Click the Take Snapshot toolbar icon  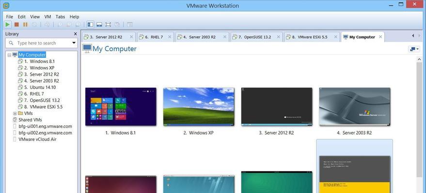[x=60, y=25]
